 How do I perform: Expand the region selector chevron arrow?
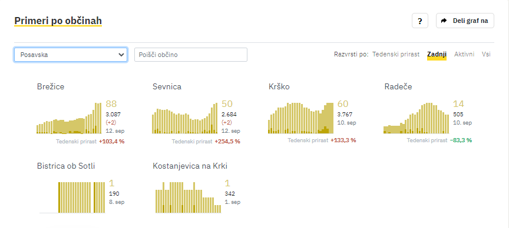pos(122,55)
